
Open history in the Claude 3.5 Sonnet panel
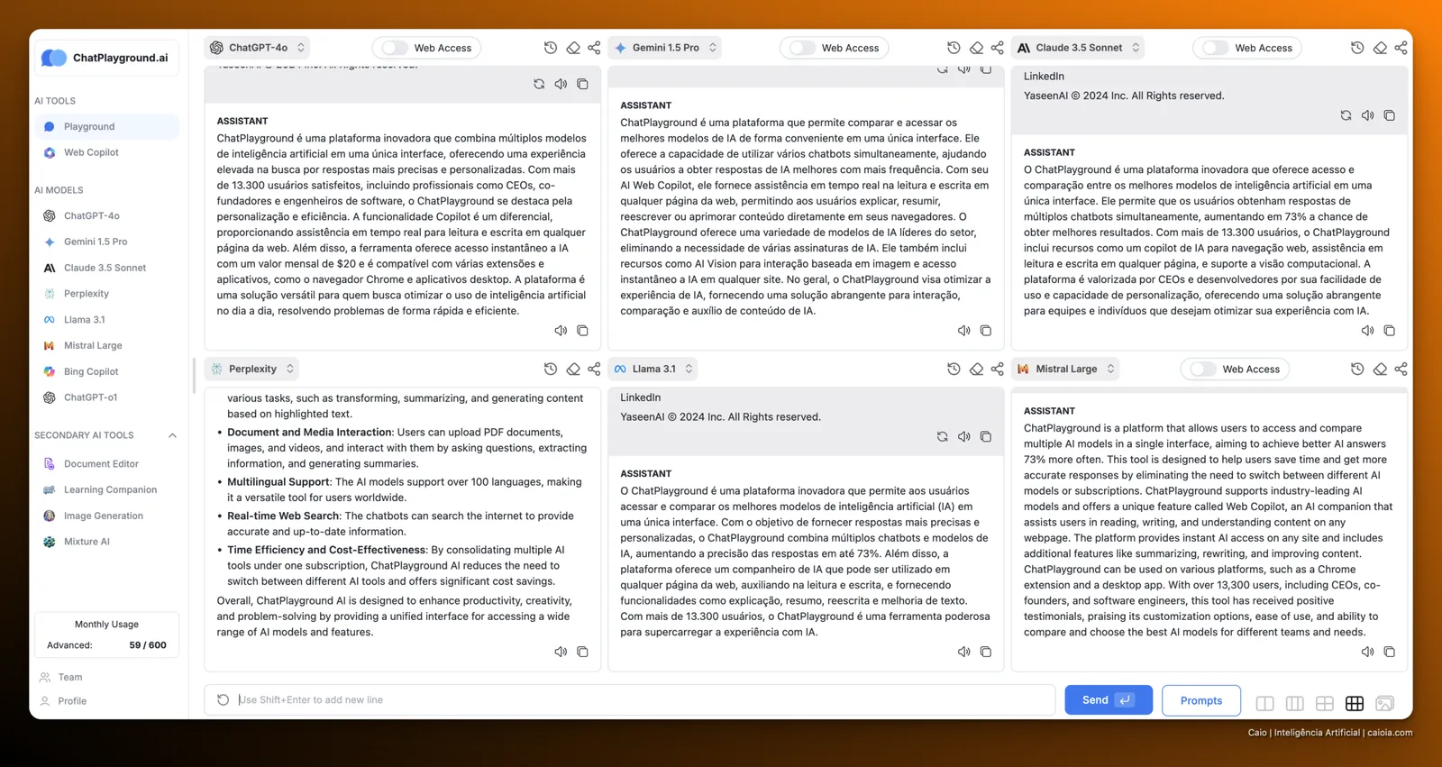[1357, 48]
